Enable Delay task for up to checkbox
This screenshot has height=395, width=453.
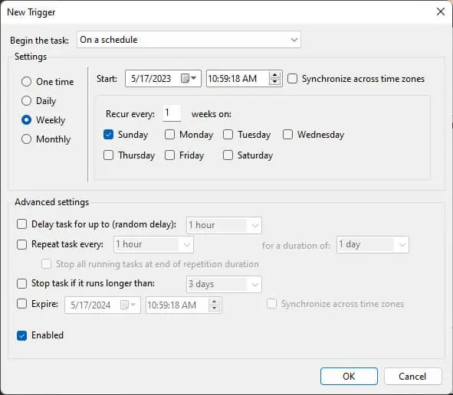[x=21, y=224]
